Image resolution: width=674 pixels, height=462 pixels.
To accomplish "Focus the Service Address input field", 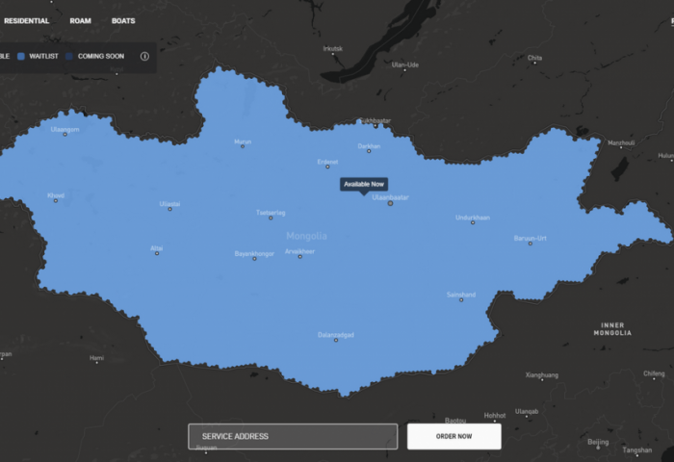I will (x=293, y=436).
